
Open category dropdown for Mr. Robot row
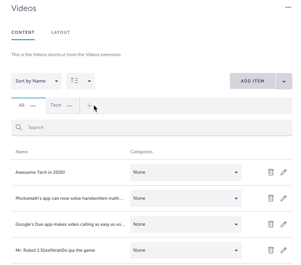click(x=186, y=250)
